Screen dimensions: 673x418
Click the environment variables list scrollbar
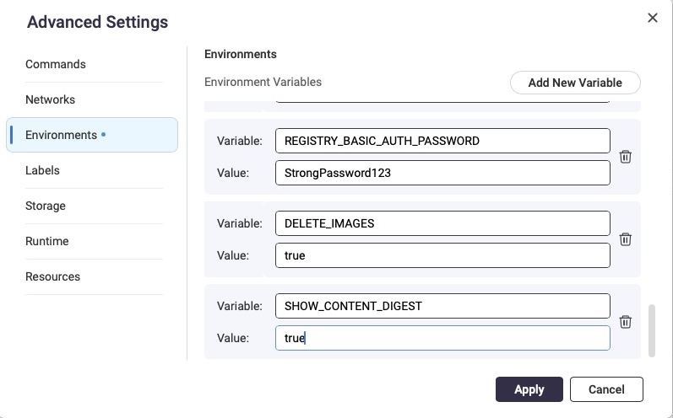(x=650, y=330)
